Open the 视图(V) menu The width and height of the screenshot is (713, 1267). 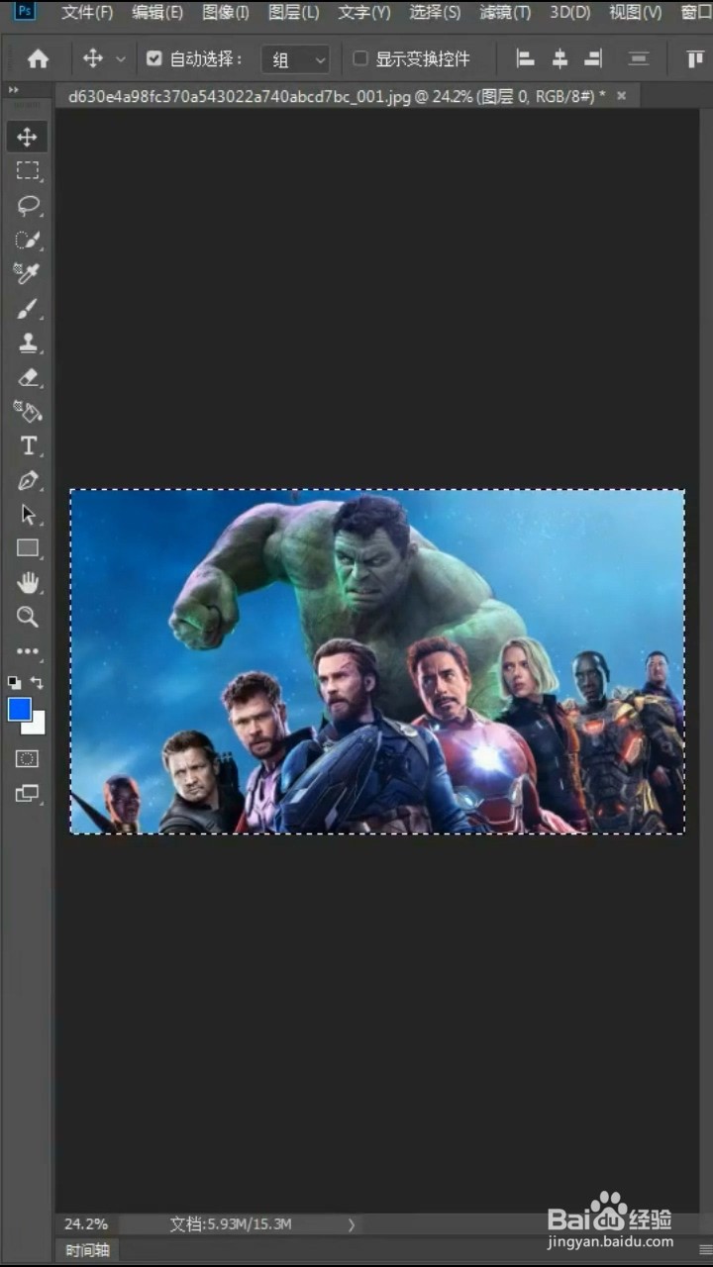tap(636, 13)
